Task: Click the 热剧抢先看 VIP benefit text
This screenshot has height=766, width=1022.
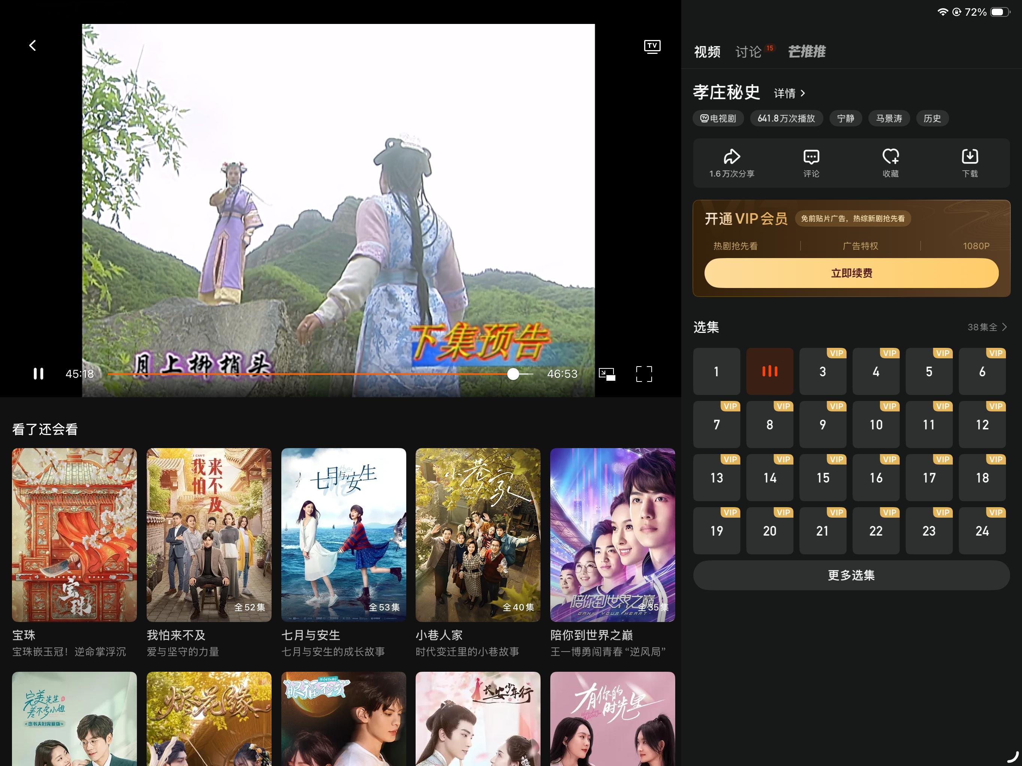Action: point(735,246)
